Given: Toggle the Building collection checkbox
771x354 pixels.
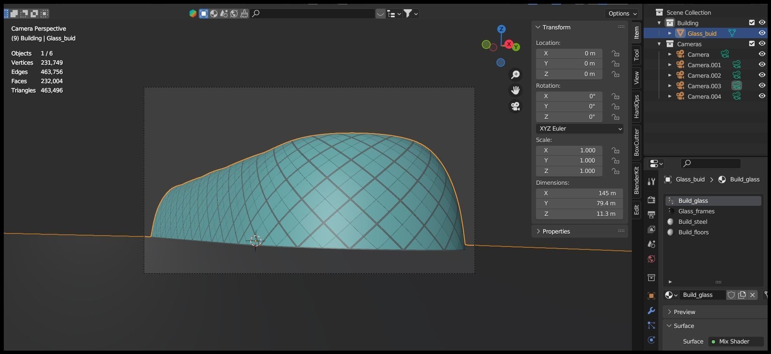Looking at the screenshot, I should click(x=752, y=23).
